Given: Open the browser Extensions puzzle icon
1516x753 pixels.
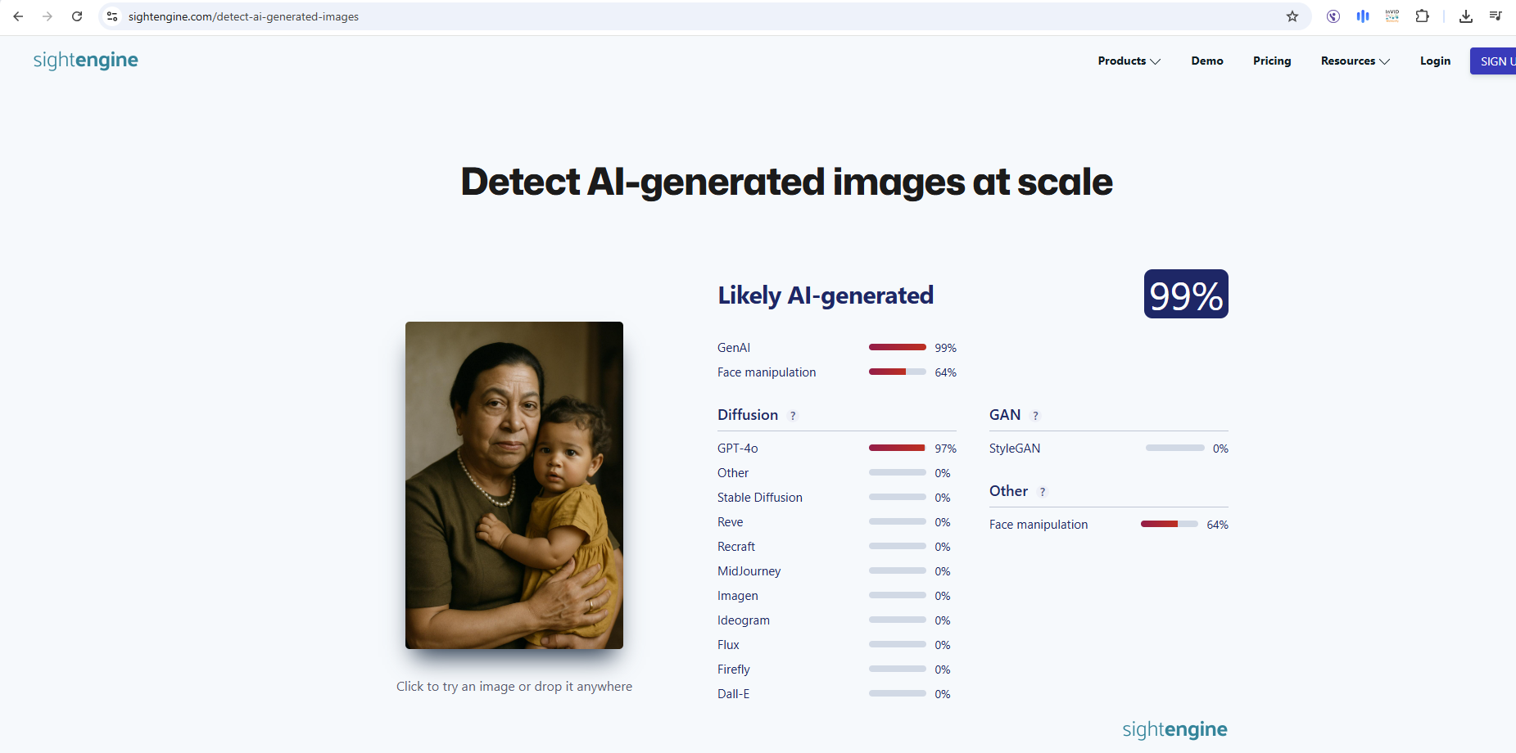Looking at the screenshot, I should click(x=1423, y=16).
